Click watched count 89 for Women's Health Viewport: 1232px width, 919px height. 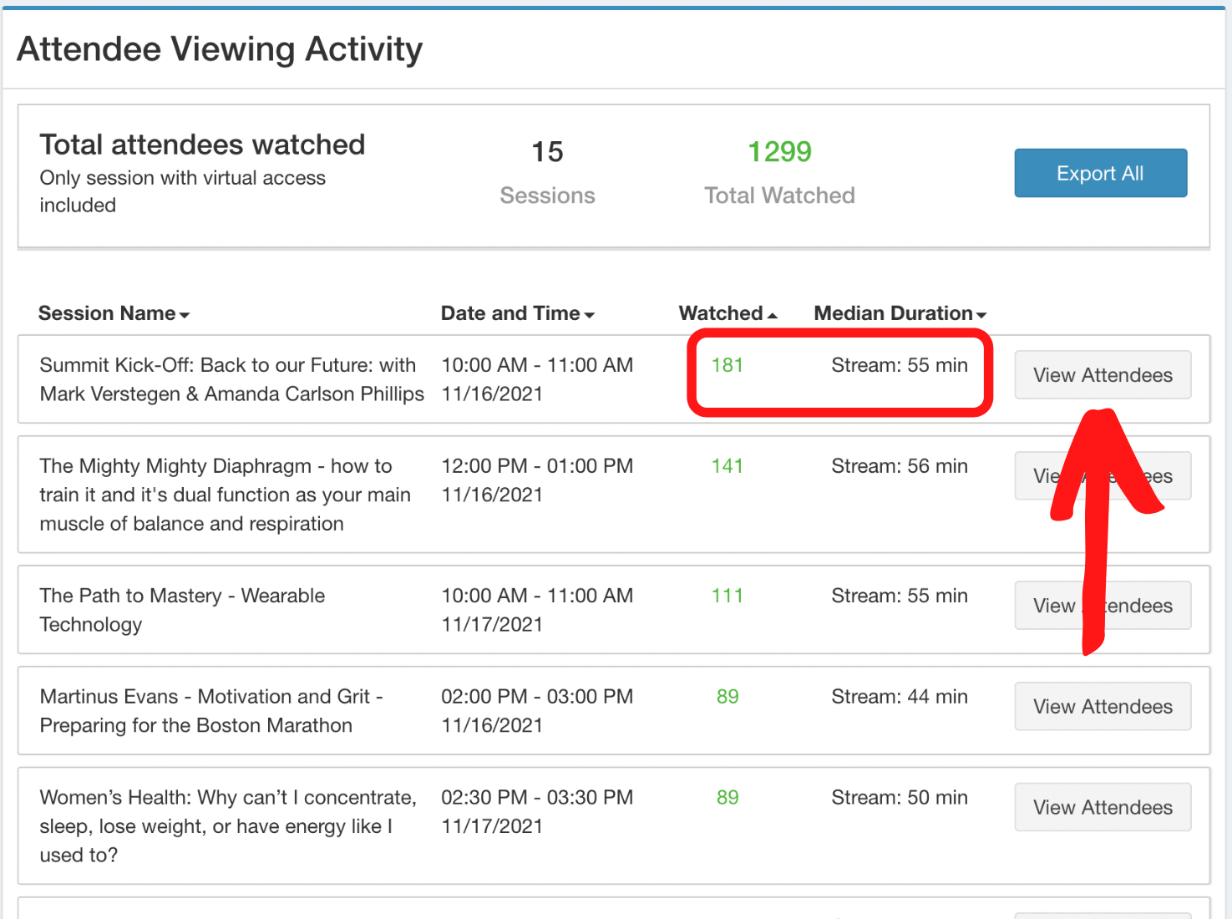click(x=727, y=798)
